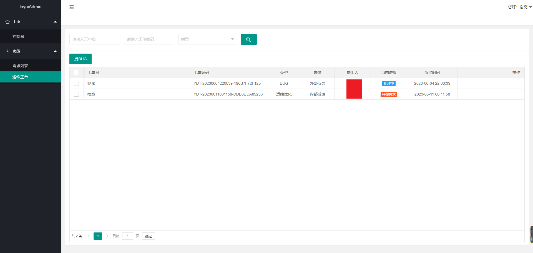This screenshot has width=533, height=253.
Task: Click the 2023-06-11 00:11:58 timestamp
Action: click(432, 94)
